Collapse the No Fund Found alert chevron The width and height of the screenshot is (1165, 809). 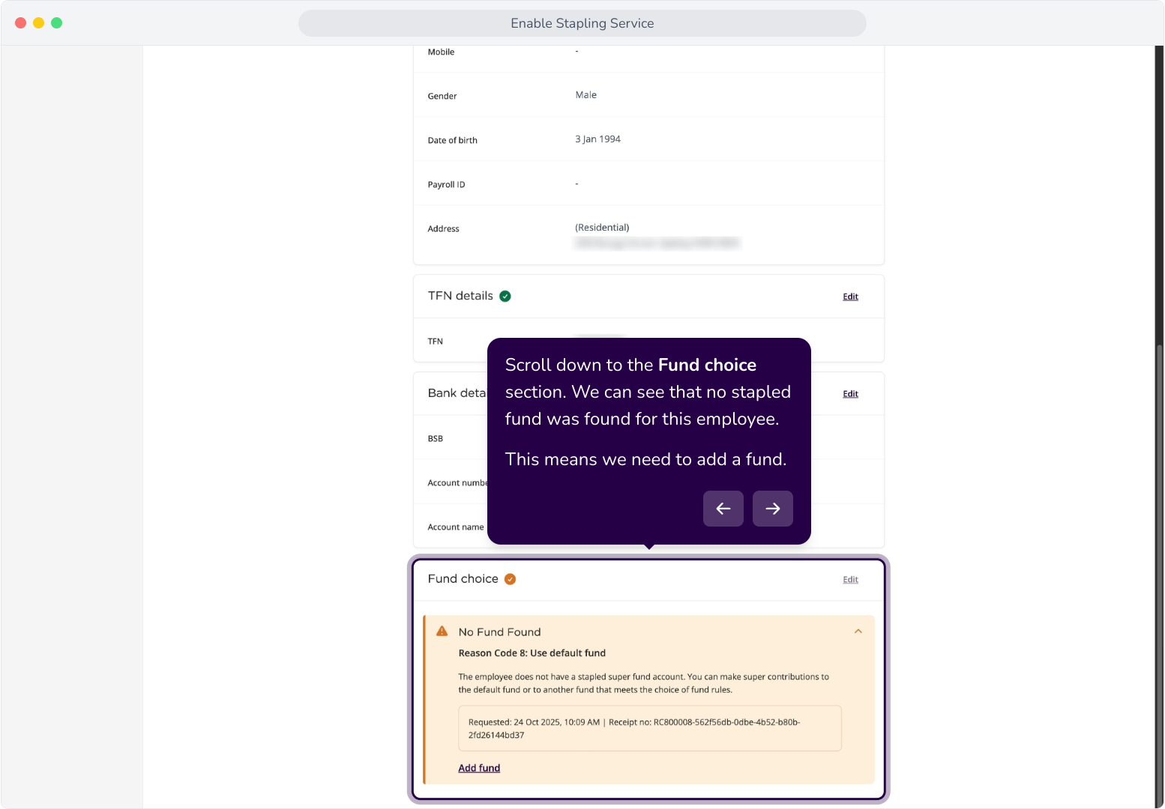pyautogui.click(x=858, y=631)
